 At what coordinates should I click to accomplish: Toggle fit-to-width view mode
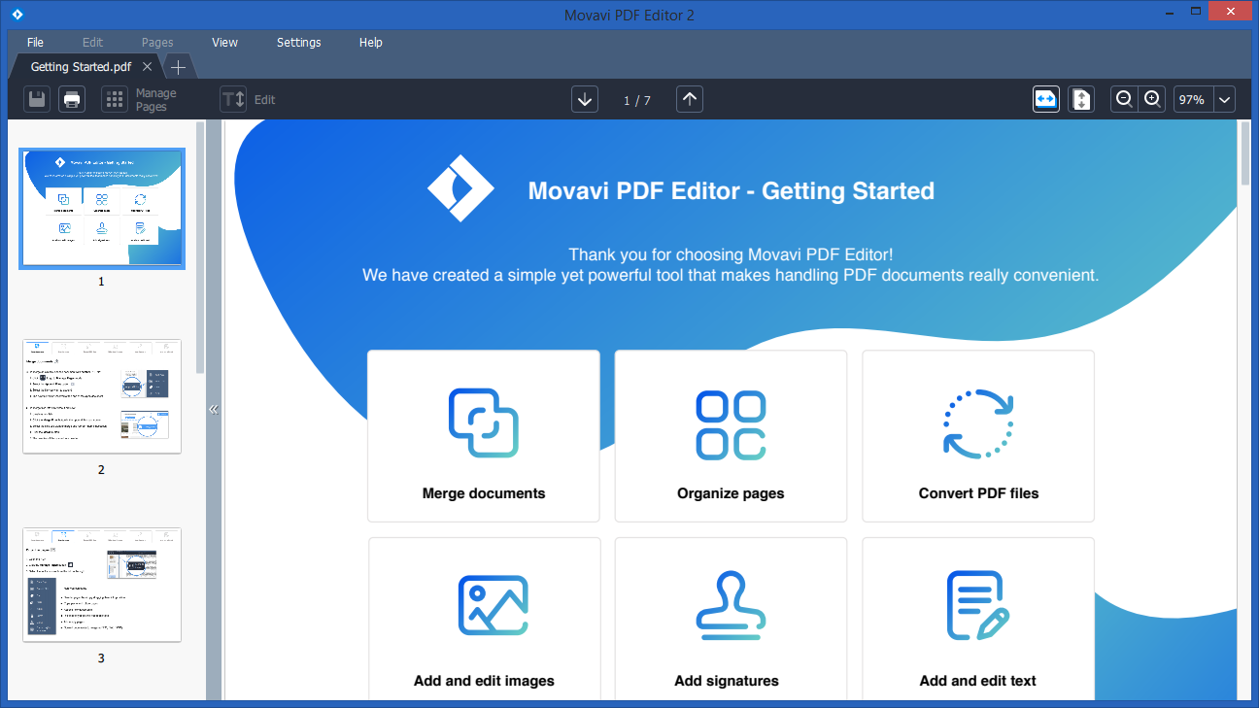click(x=1046, y=99)
